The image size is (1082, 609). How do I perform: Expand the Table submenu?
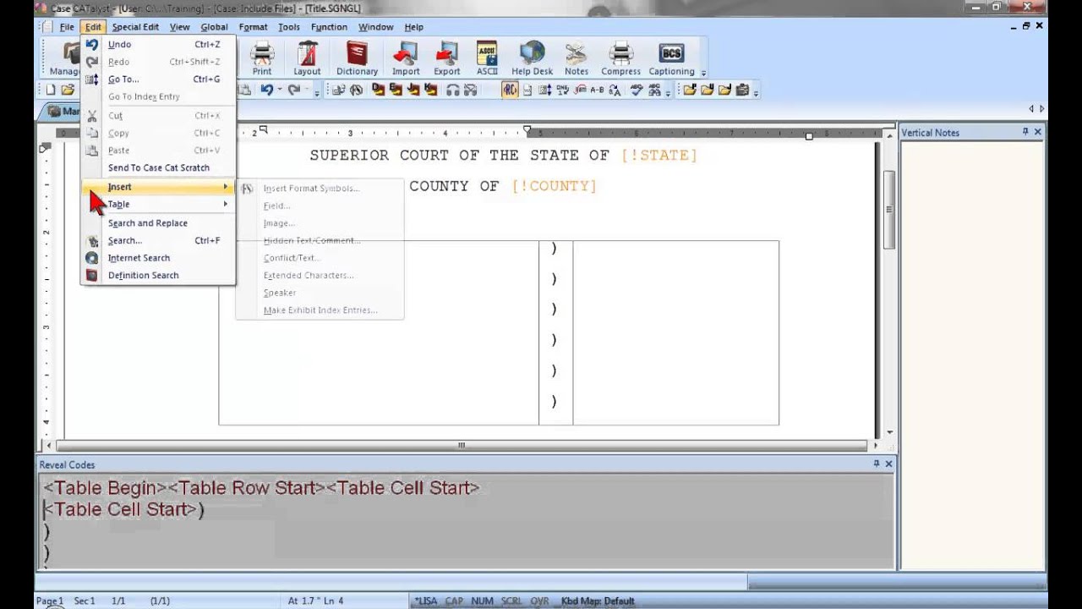158,204
